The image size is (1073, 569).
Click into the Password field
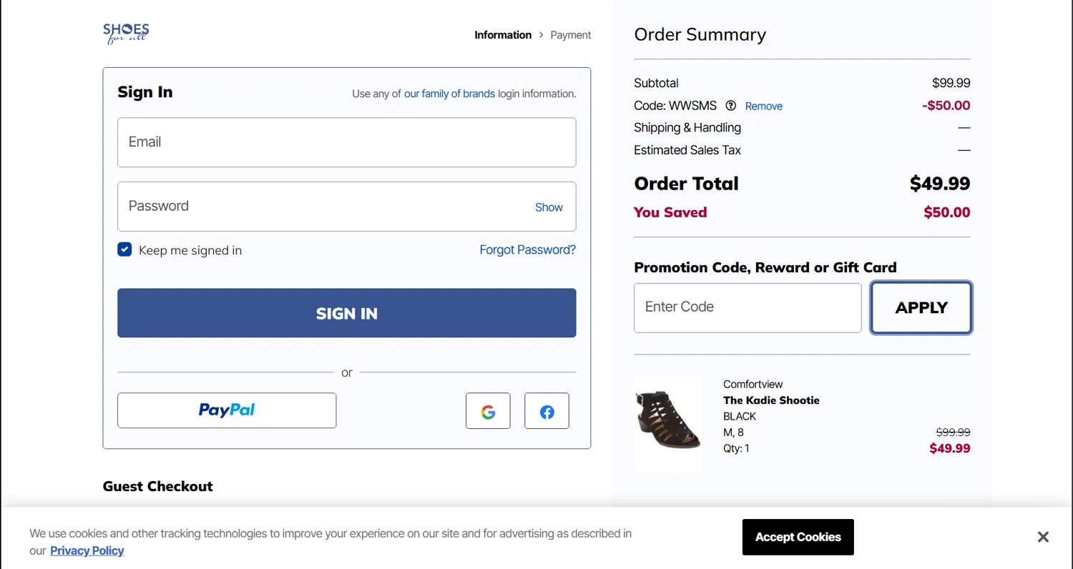click(322, 207)
